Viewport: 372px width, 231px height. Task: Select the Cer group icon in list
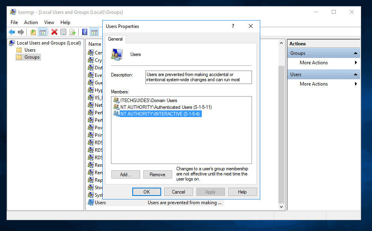(90, 52)
